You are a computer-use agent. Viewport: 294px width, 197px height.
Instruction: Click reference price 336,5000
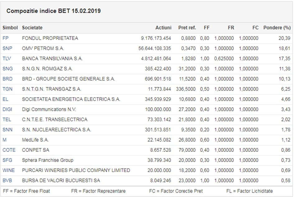tap(186, 89)
